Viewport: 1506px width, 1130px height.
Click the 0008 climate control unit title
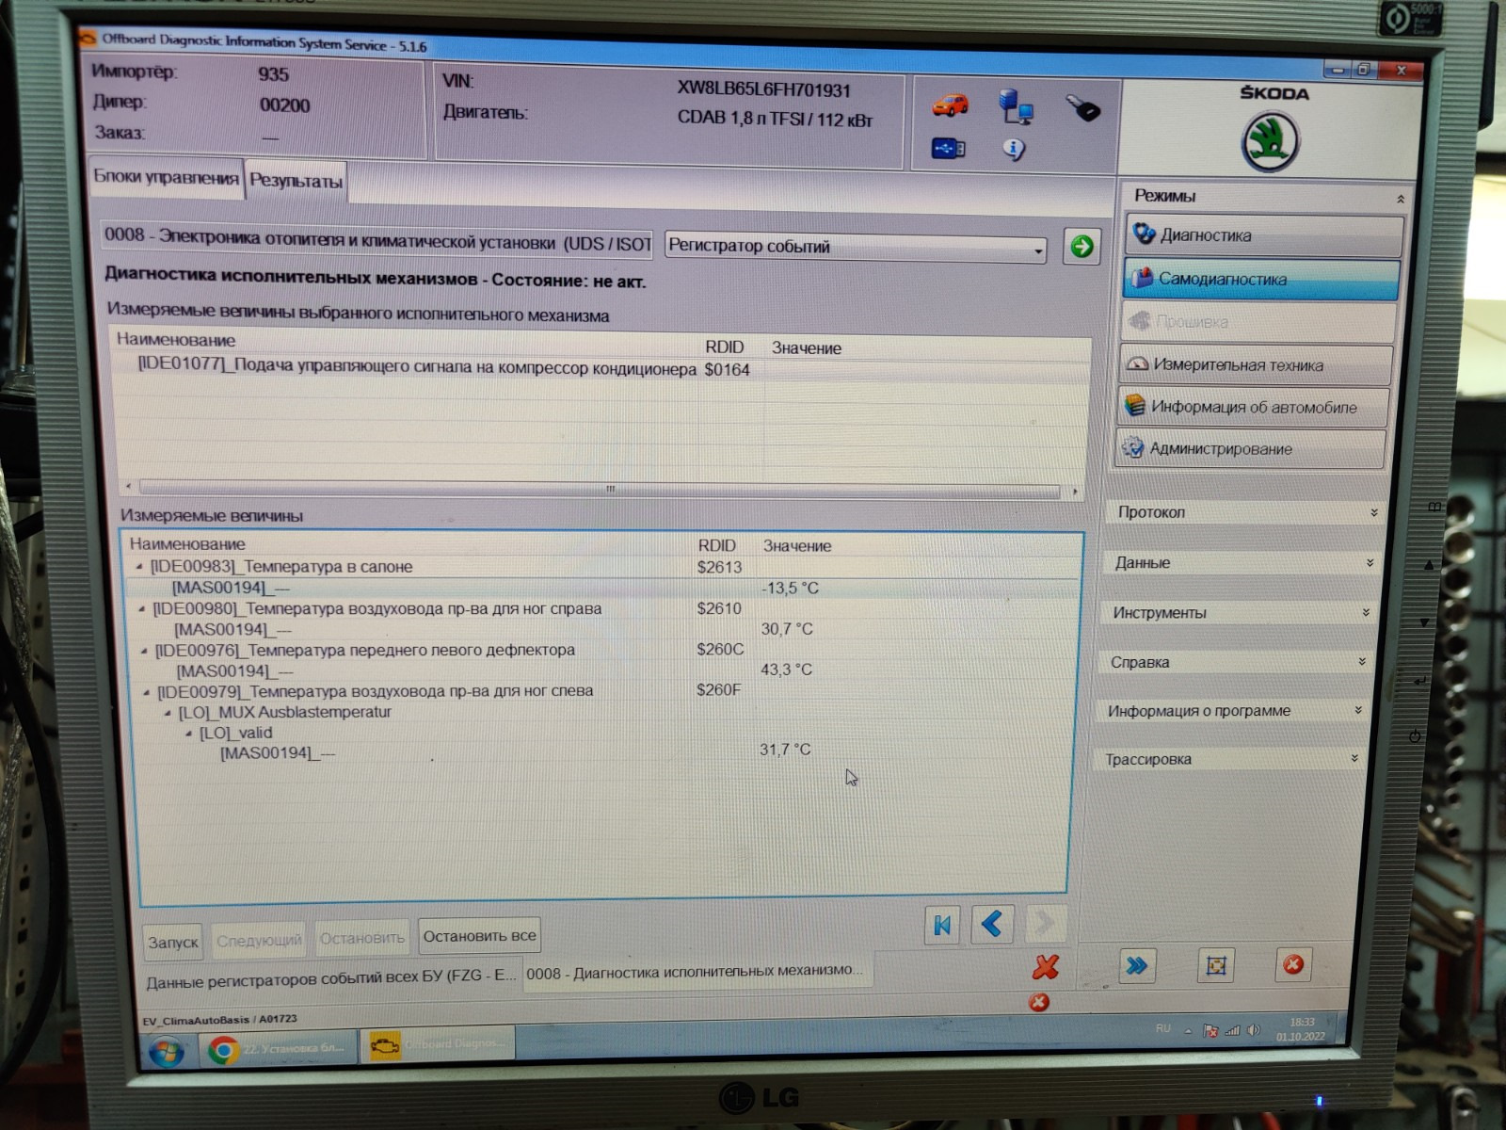click(377, 239)
